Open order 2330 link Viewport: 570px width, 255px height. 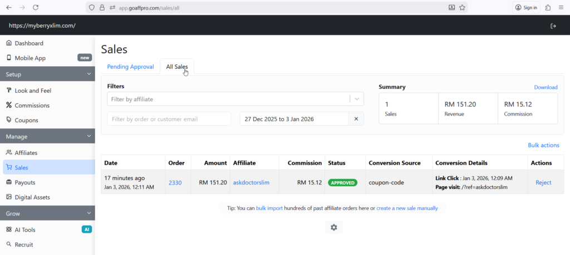tap(175, 182)
